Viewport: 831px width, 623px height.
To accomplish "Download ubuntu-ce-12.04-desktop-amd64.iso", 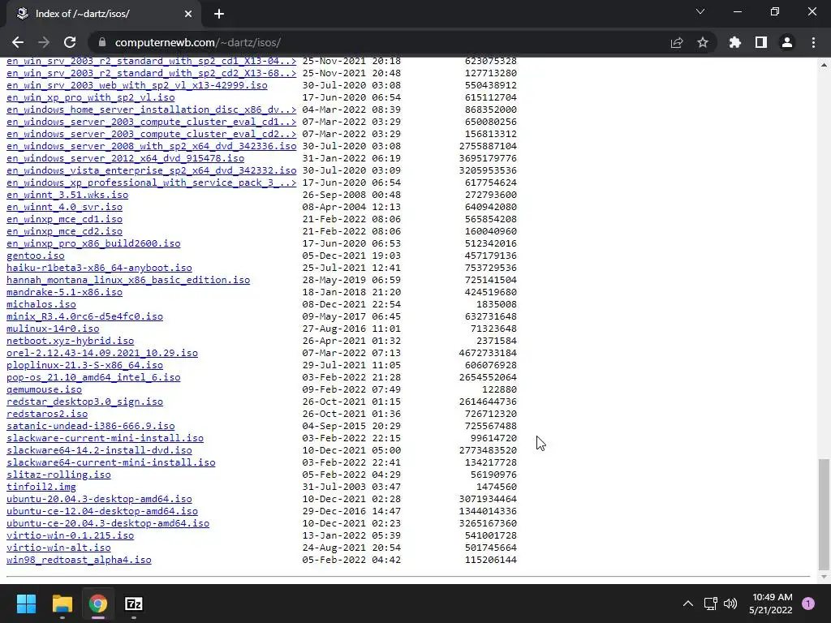I will [102, 512].
